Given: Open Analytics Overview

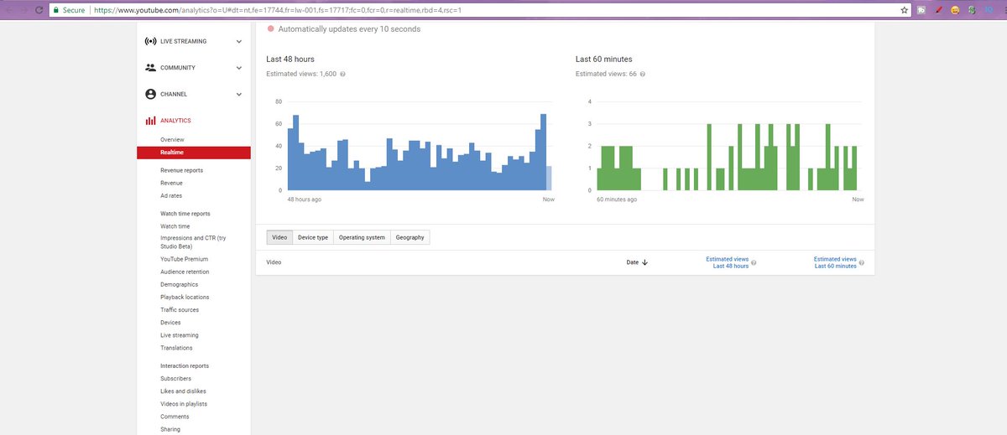Looking at the screenshot, I should [172, 140].
